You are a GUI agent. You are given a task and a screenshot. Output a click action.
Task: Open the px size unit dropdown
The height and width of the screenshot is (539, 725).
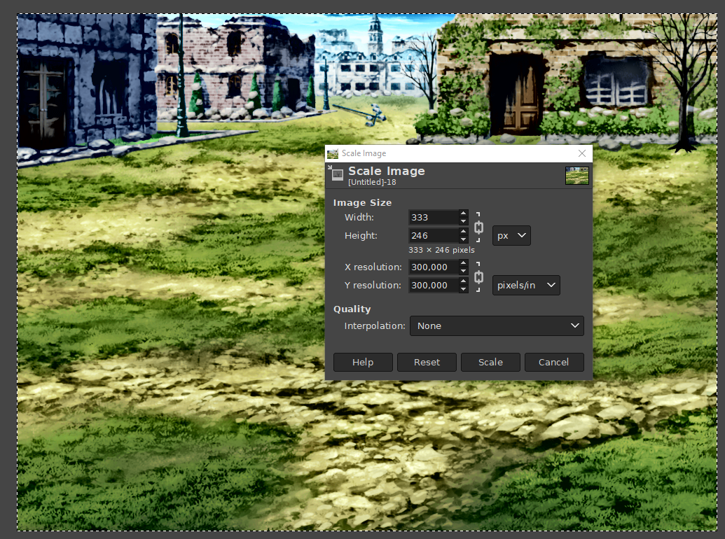511,236
